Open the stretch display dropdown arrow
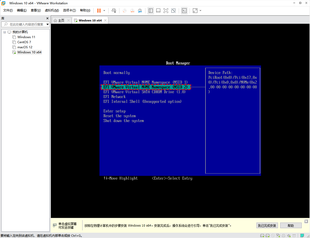This screenshot has width=310, height=238. (200, 11)
